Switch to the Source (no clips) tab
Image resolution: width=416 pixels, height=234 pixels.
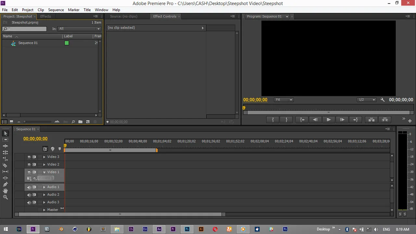(x=123, y=16)
